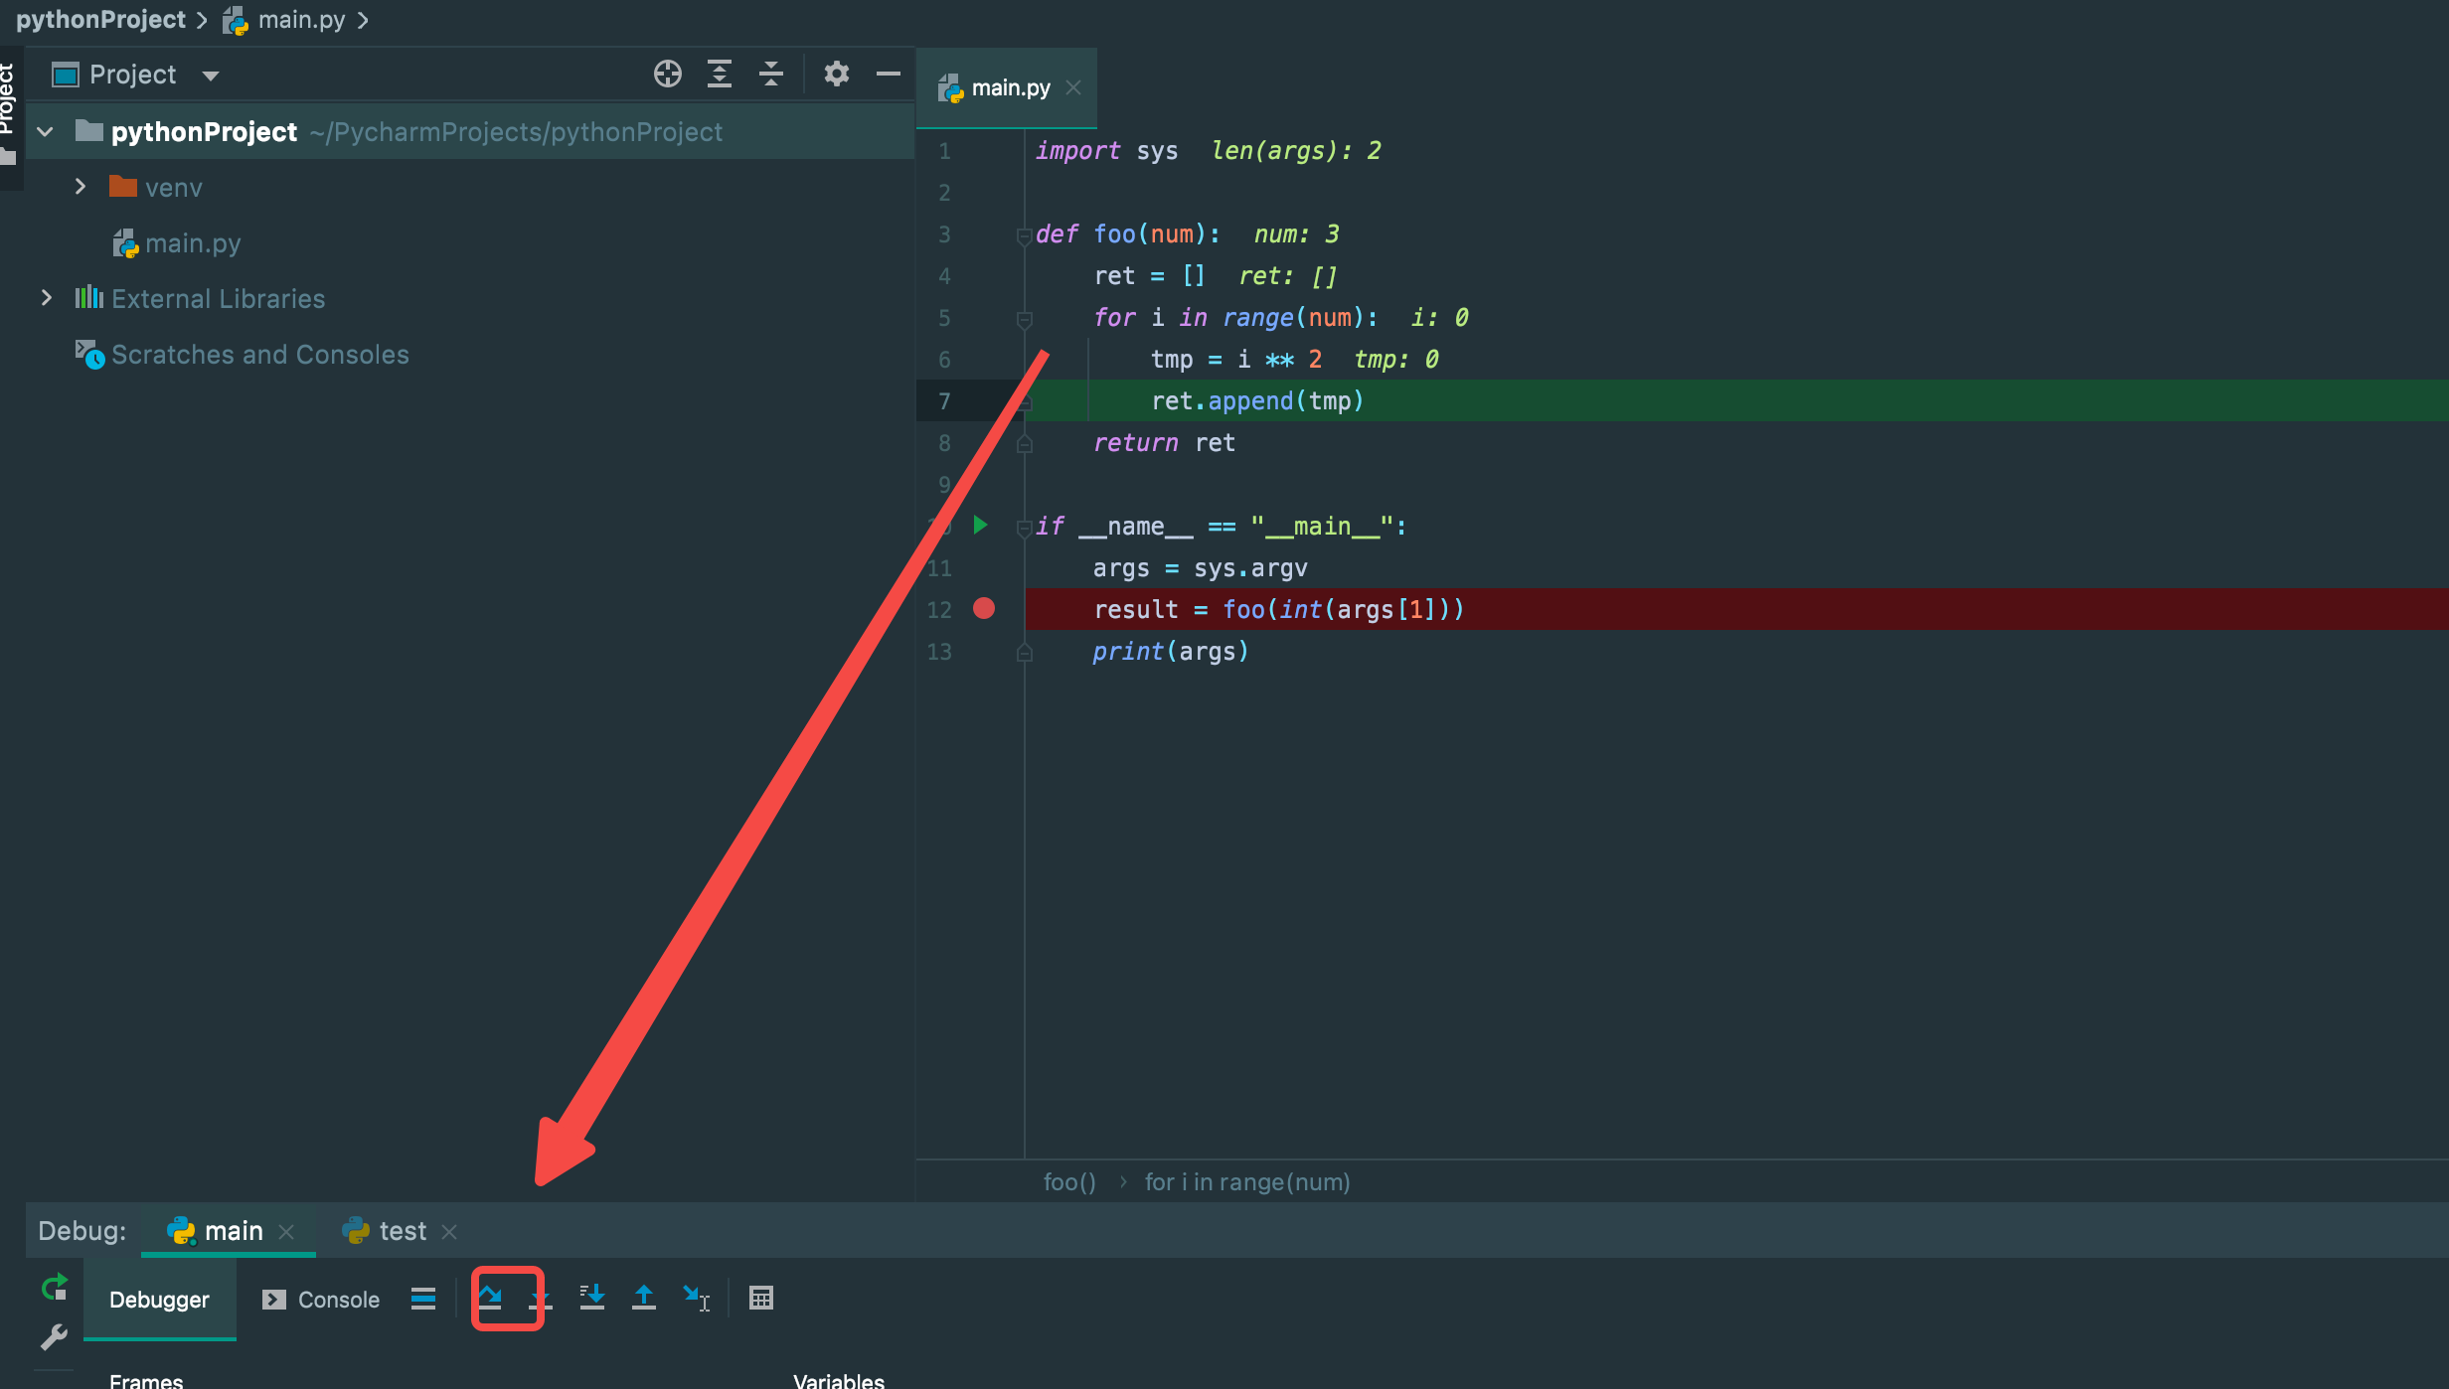Click Expand All in Project panel
This screenshot has width=2449, height=1389.
coord(720,75)
